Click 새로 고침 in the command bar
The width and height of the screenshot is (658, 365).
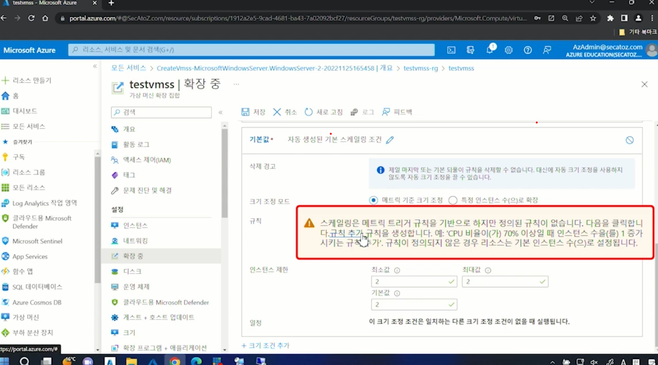324,112
